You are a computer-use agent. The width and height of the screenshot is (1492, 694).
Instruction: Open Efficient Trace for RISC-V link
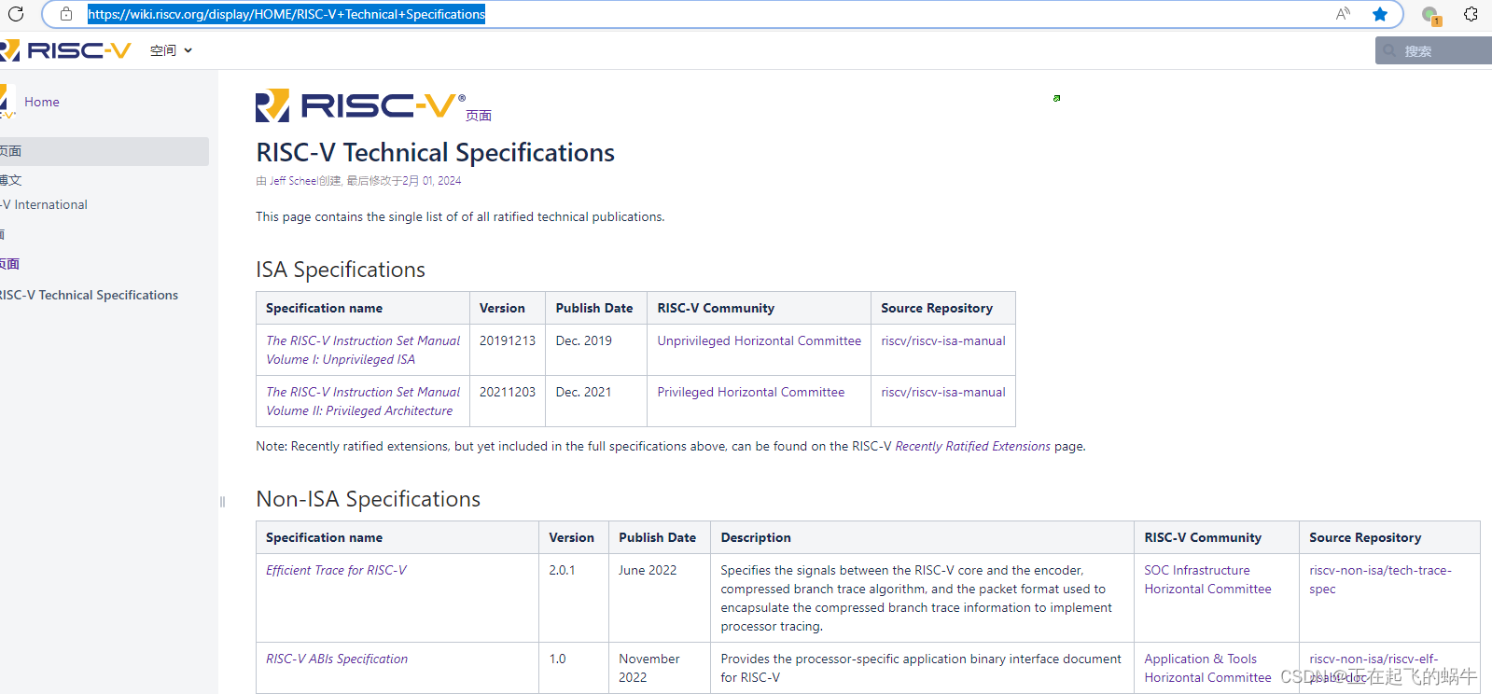point(336,570)
